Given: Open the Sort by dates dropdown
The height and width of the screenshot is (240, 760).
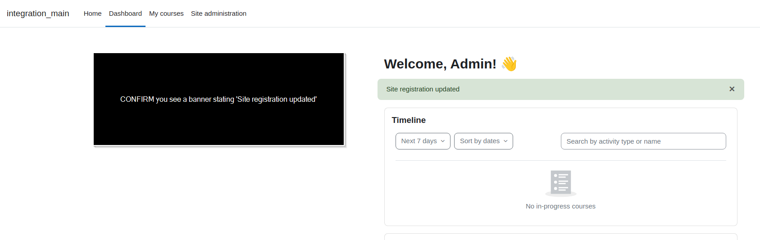Looking at the screenshot, I should [483, 141].
